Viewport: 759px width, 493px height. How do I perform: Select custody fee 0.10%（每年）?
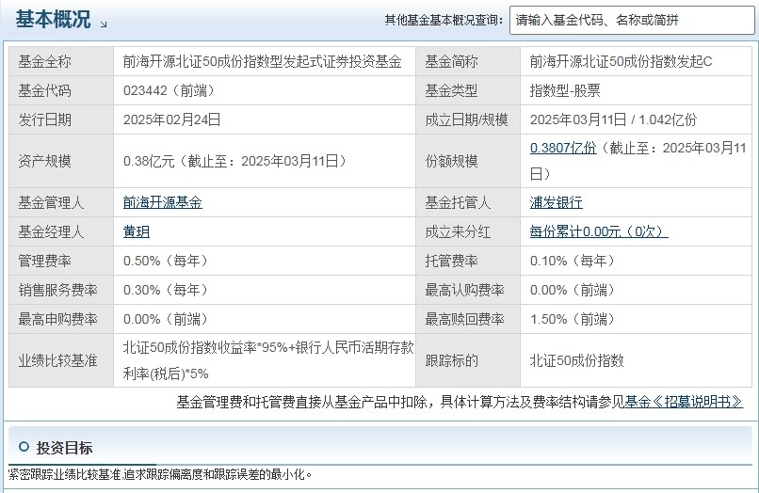click(573, 261)
